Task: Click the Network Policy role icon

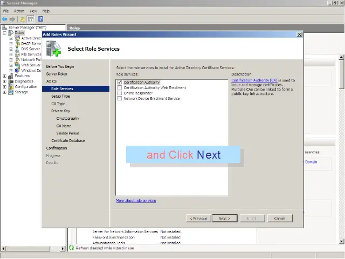Action: [17, 60]
